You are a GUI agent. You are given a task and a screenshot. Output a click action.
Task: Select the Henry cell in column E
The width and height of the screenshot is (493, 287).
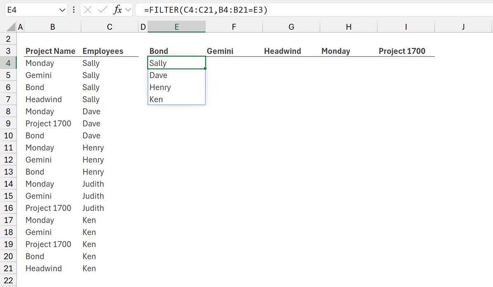coord(160,88)
